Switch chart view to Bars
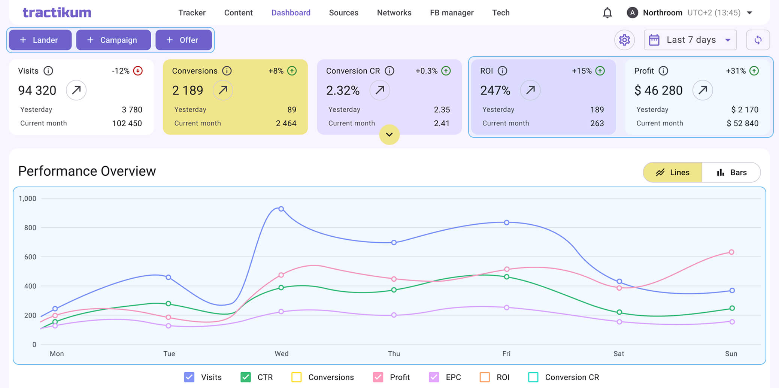The image size is (779, 388). [731, 172]
